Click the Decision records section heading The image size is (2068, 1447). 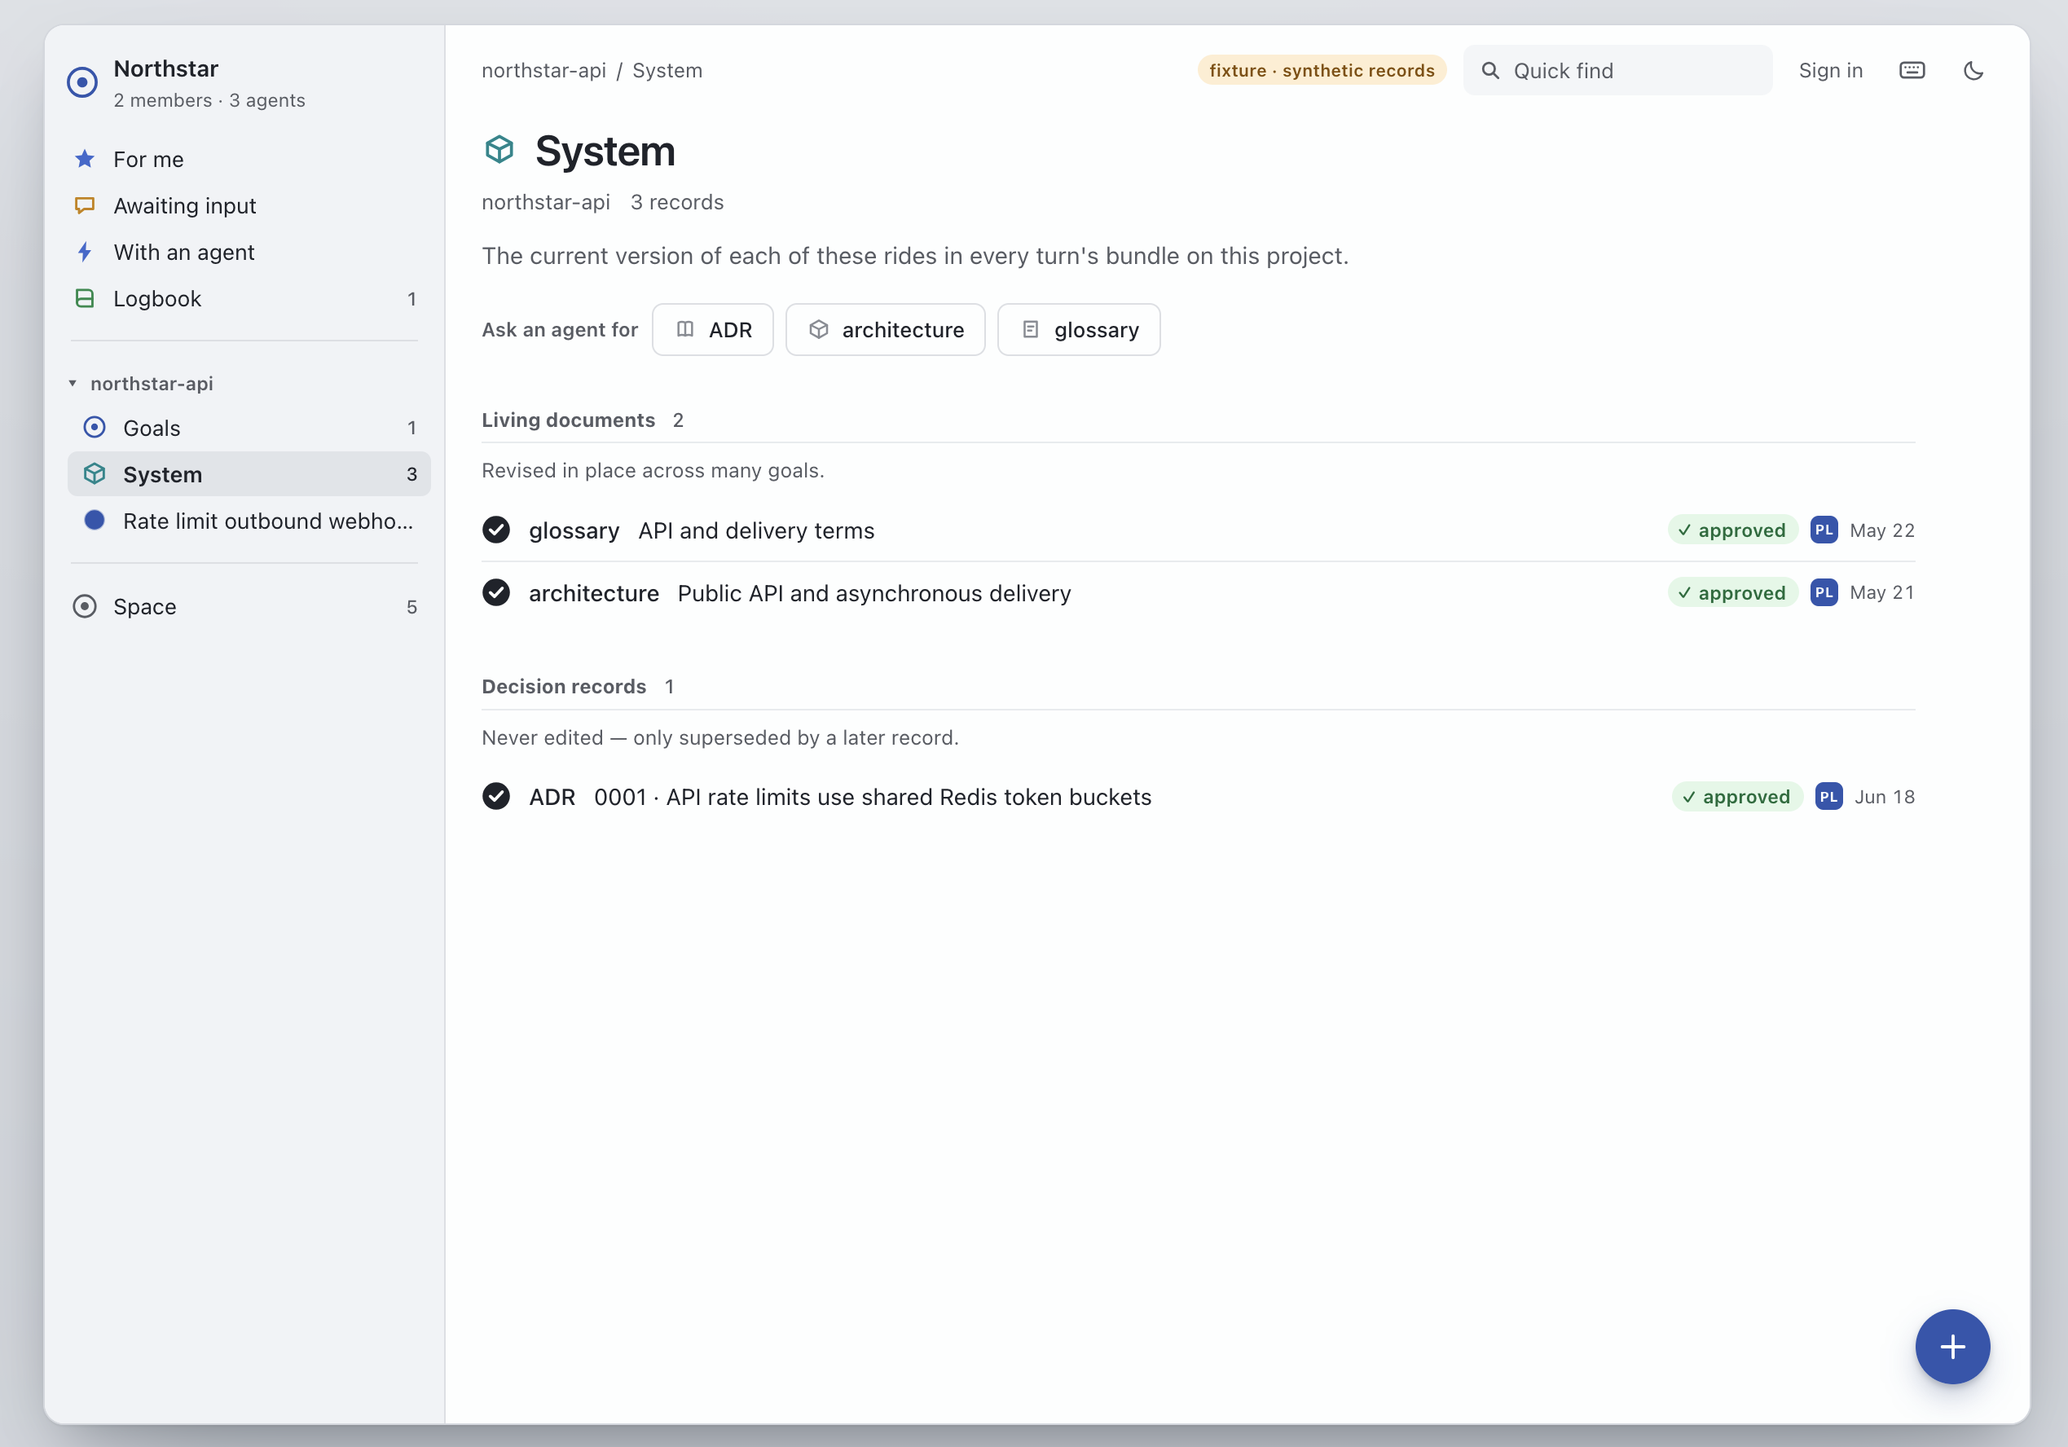point(564,686)
